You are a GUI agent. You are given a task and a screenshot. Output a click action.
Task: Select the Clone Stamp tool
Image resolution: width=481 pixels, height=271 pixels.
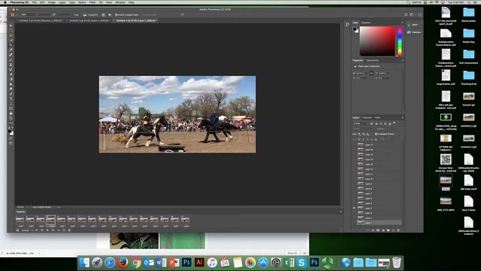click(11, 65)
